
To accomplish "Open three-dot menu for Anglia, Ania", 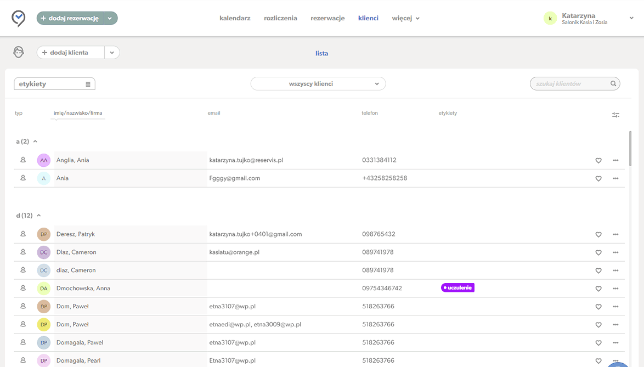I will click(615, 160).
